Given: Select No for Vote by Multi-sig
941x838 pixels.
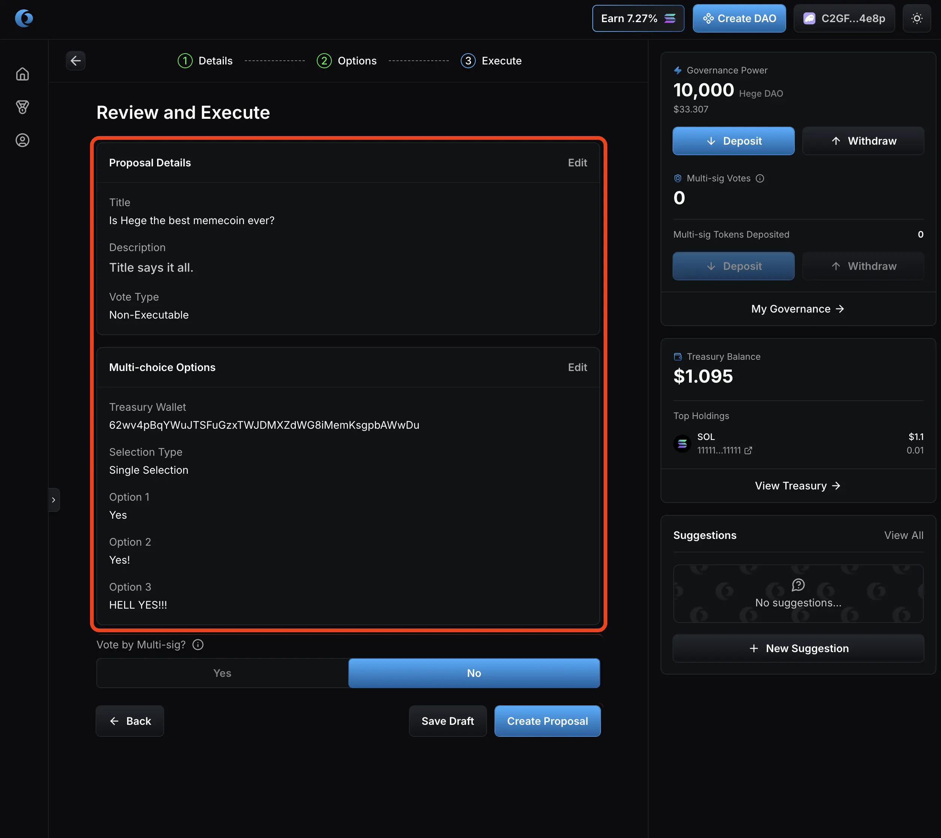Looking at the screenshot, I should pos(474,673).
